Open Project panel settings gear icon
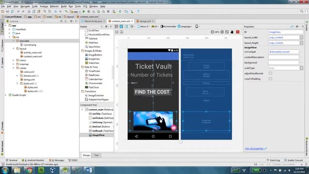Screen dimensions: 309x174 [x=71, y=21]
